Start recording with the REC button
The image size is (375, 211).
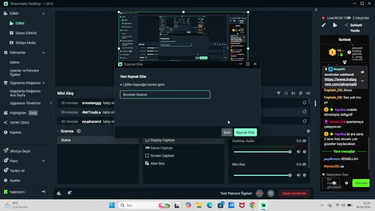259,193
